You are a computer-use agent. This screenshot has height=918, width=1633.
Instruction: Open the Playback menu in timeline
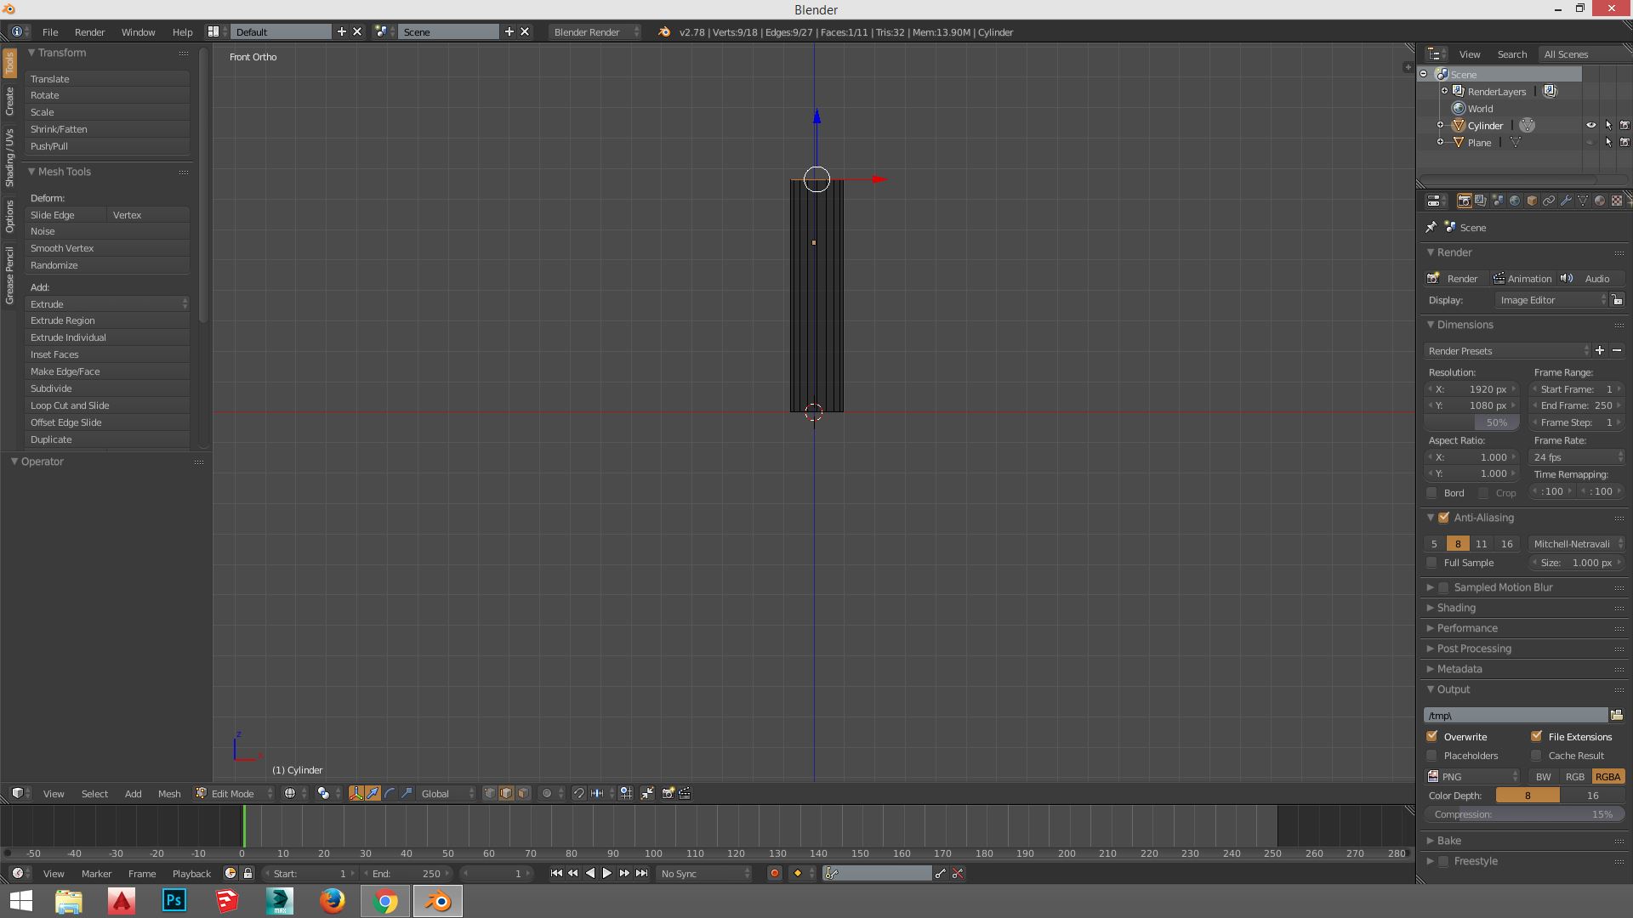[x=191, y=873]
